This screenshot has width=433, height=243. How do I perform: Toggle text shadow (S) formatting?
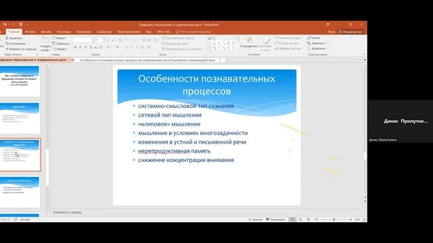(x=91, y=47)
